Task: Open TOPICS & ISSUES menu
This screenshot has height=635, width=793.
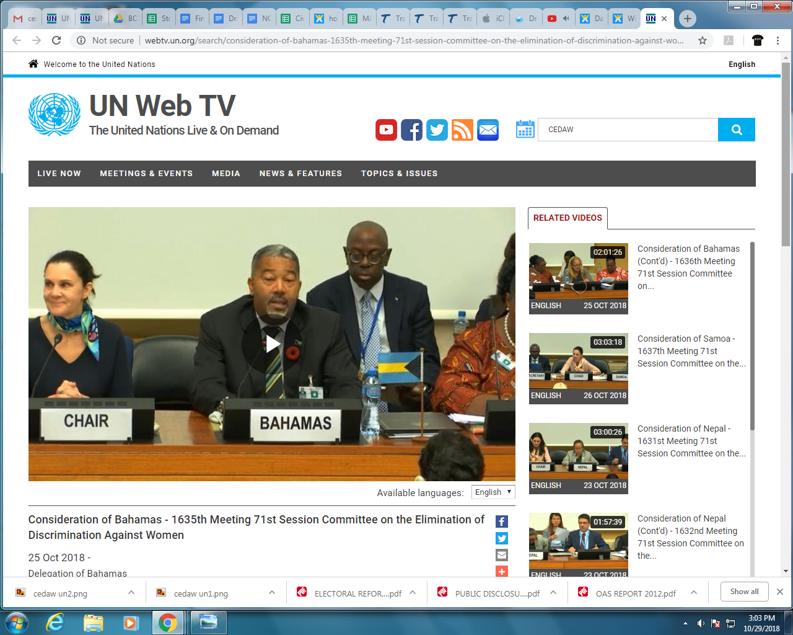Action: 400,174
